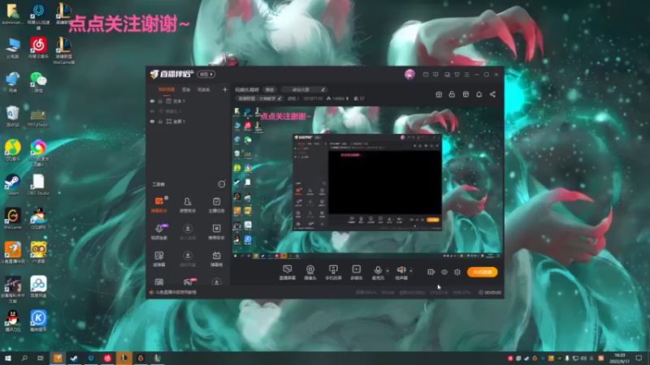The height and width of the screenshot is (365, 650).
Task: Edit the live category 英雄联盟 tag
Action: 259,98
